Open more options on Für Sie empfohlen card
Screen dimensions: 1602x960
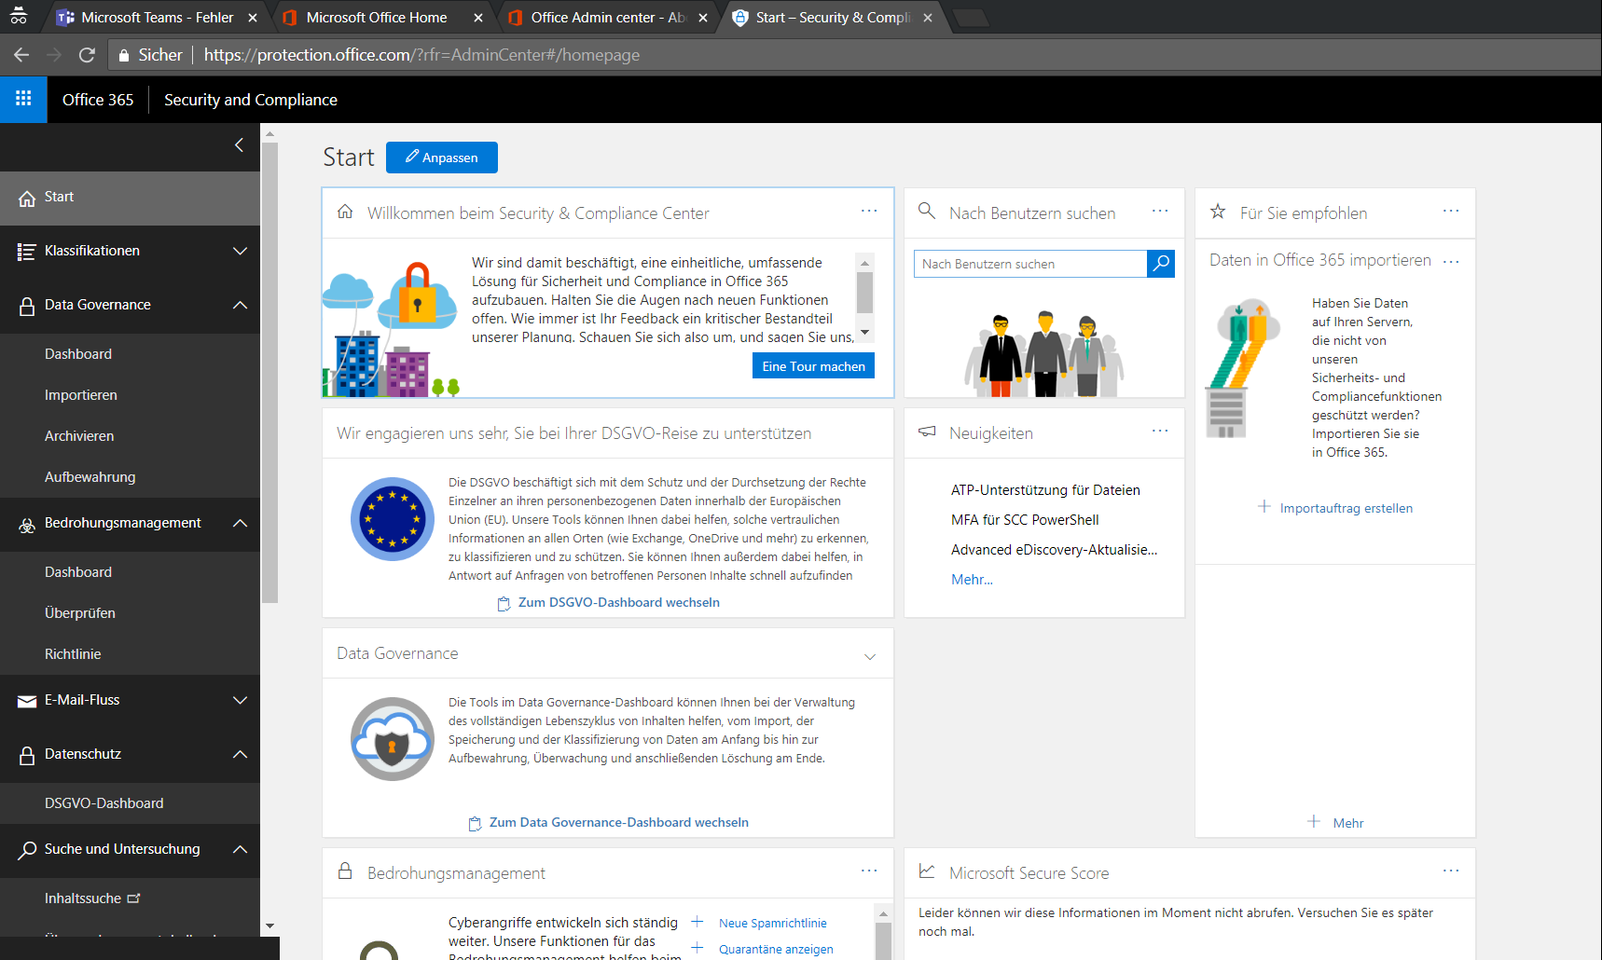tap(1451, 212)
